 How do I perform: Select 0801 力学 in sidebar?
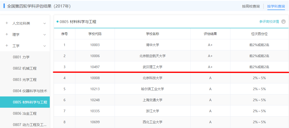(x=25, y=57)
